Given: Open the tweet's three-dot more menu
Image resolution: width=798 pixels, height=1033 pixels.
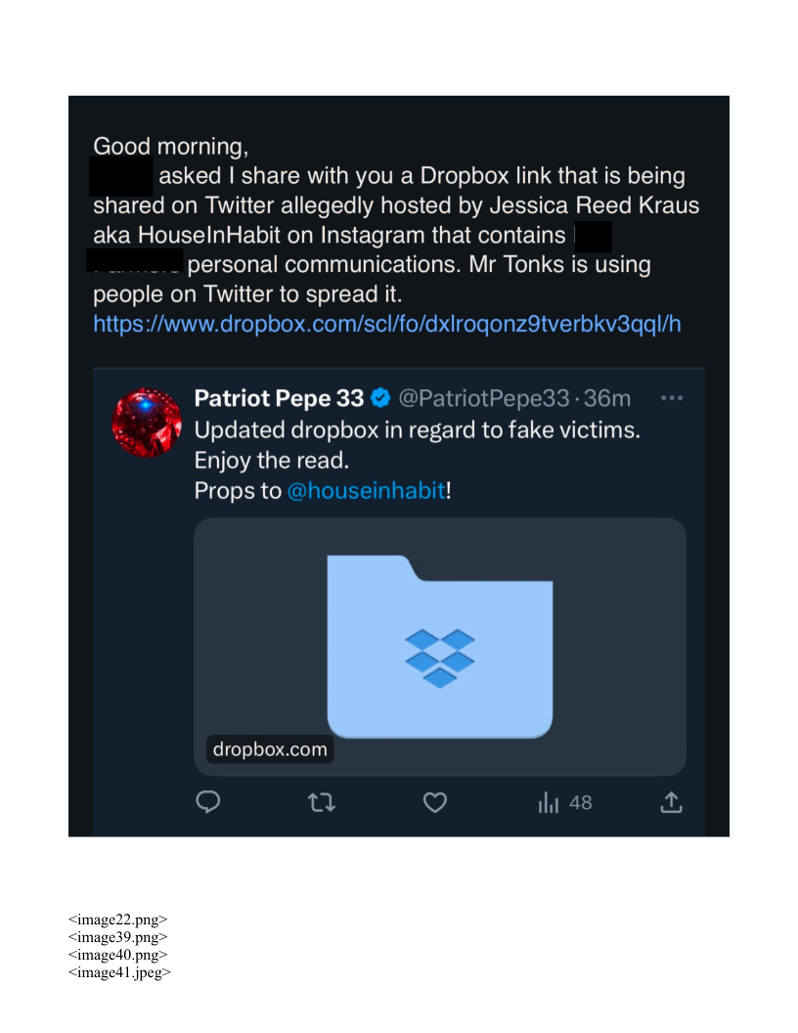Looking at the screenshot, I should 671,399.
